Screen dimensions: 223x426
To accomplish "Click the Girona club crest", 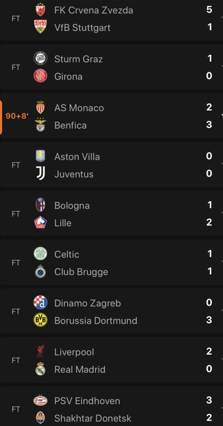I will pyautogui.click(x=40, y=76).
